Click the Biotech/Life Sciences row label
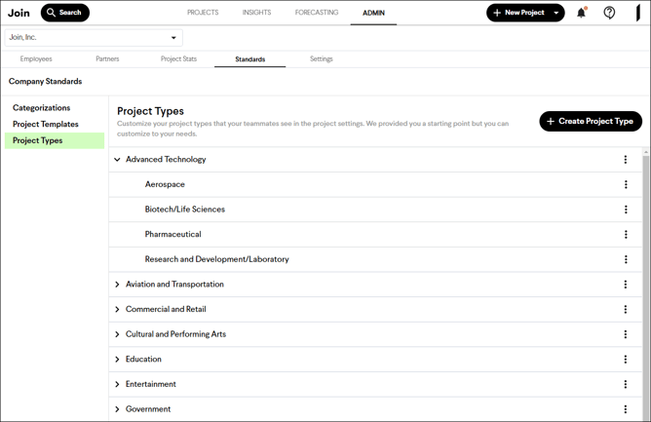 tap(185, 210)
